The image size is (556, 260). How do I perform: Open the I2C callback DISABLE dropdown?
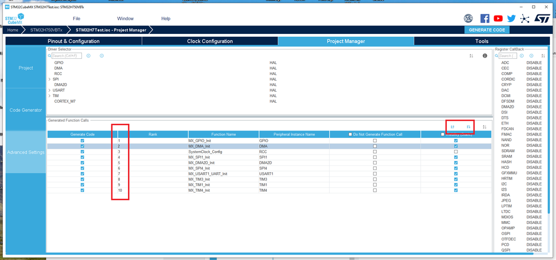[x=534, y=184]
